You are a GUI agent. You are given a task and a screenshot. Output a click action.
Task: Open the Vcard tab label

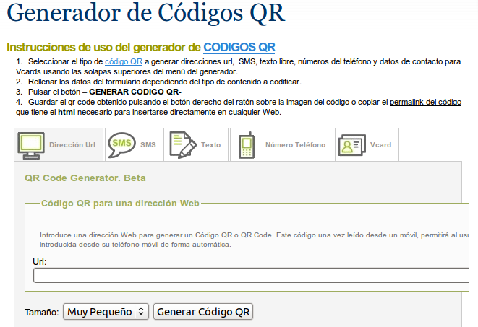pos(380,145)
